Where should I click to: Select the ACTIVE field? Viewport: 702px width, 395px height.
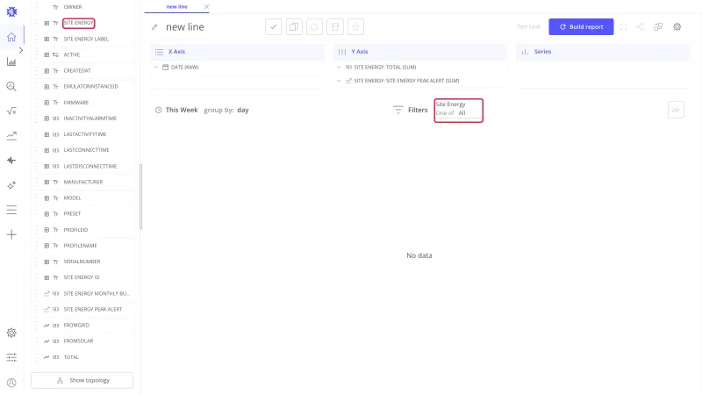(72, 54)
